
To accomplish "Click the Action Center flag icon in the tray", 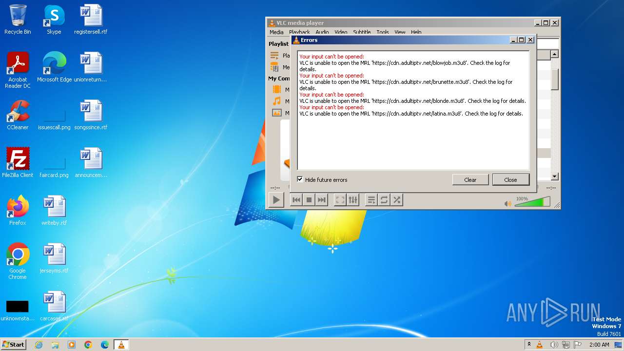I will (x=578, y=345).
